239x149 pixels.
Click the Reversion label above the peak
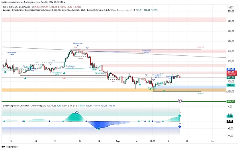78,43
